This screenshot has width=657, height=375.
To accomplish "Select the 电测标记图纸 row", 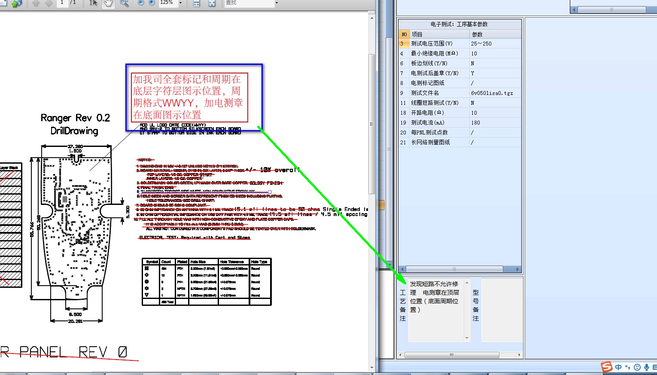I will (460, 83).
